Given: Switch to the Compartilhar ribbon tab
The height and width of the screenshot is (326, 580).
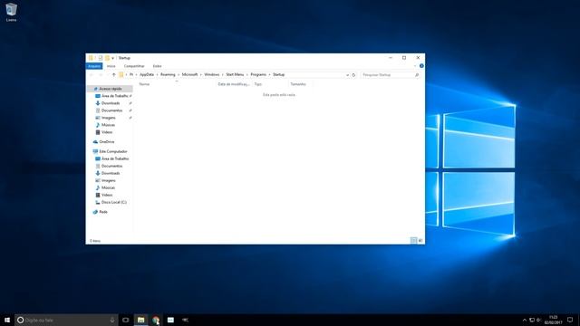Looking at the screenshot, I should point(134,66).
